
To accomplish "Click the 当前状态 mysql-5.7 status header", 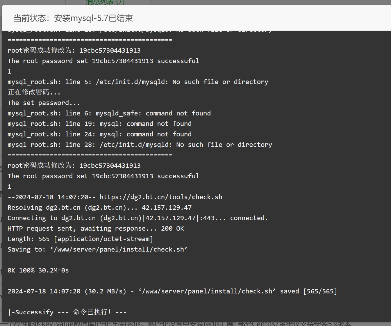I will [73, 18].
